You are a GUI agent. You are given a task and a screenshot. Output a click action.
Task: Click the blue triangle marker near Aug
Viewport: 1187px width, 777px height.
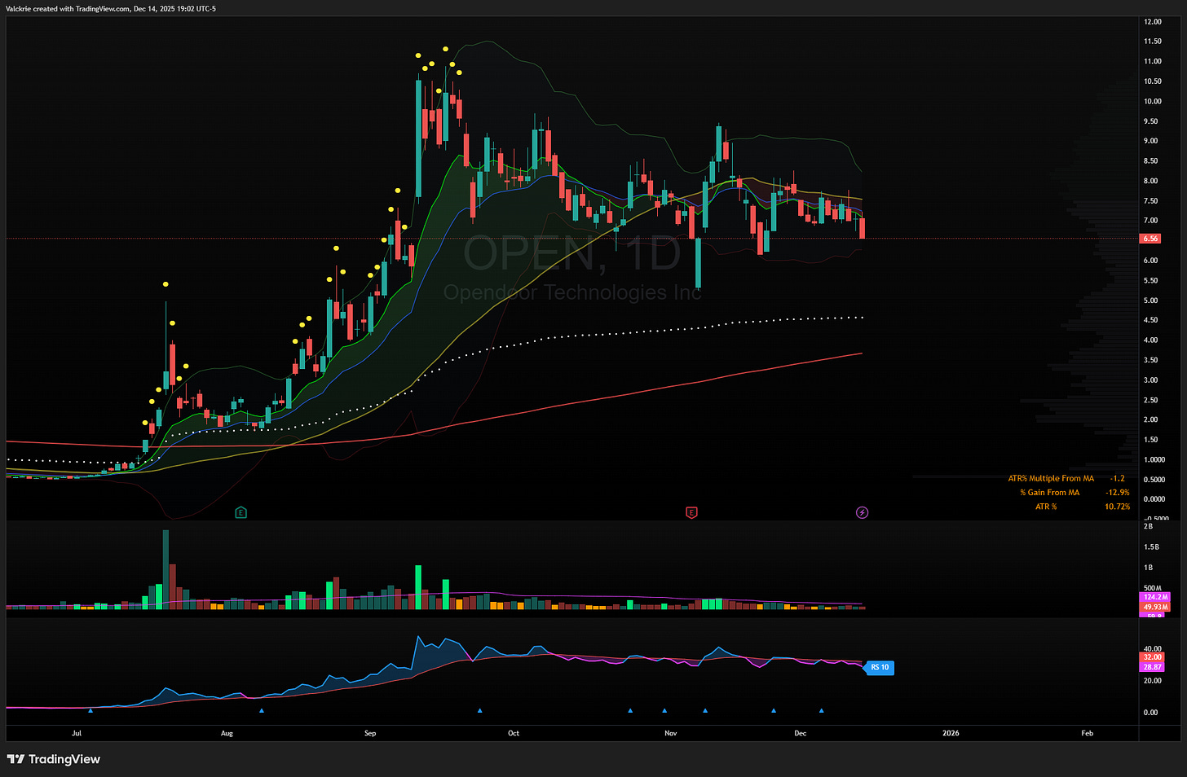(262, 710)
